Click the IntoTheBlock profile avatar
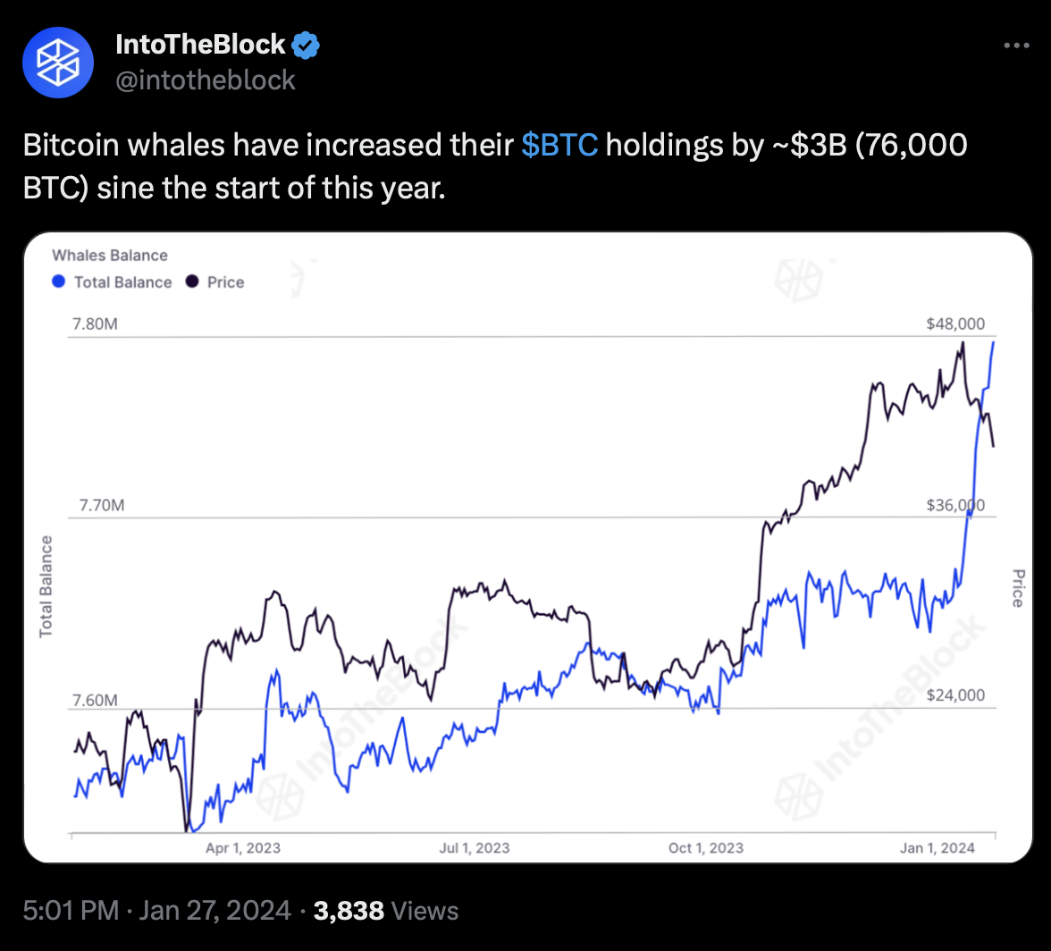Image resolution: width=1051 pixels, height=951 pixels. coord(58,62)
